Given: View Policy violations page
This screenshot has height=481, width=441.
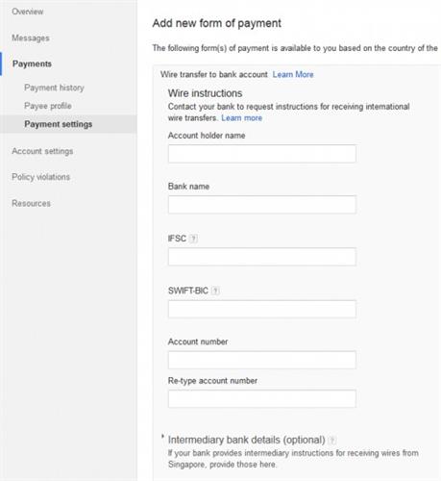Looking at the screenshot, I should (x=41, y=177).
